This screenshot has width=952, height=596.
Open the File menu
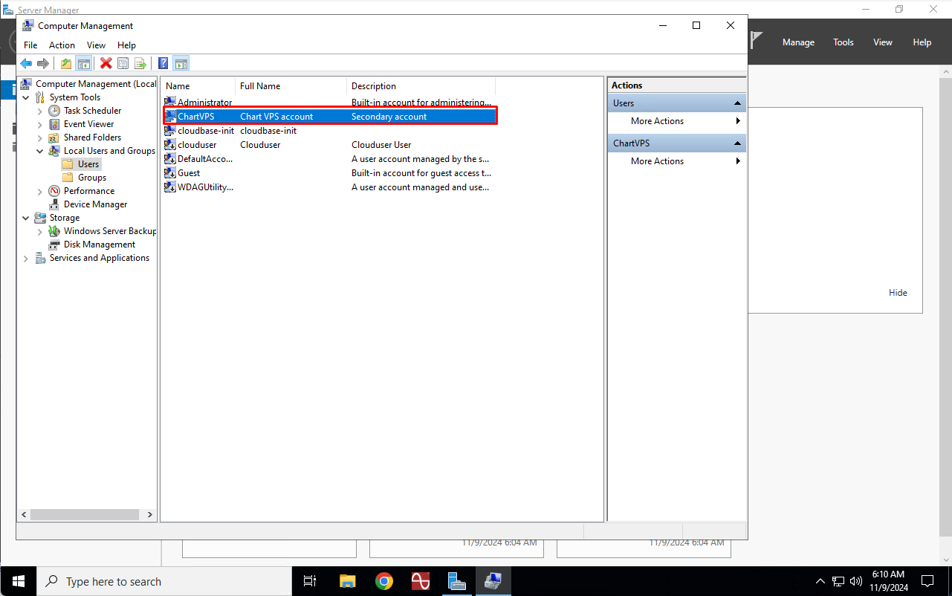click(x=30, y=45)
